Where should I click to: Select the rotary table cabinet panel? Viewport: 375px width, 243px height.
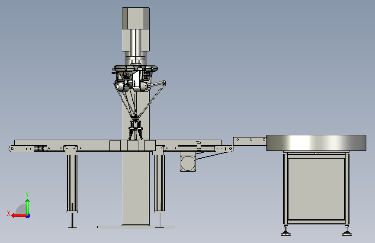(317, 189)
